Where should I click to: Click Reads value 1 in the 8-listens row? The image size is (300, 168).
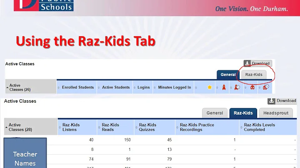pyautogui.click(x=130, y=149)
